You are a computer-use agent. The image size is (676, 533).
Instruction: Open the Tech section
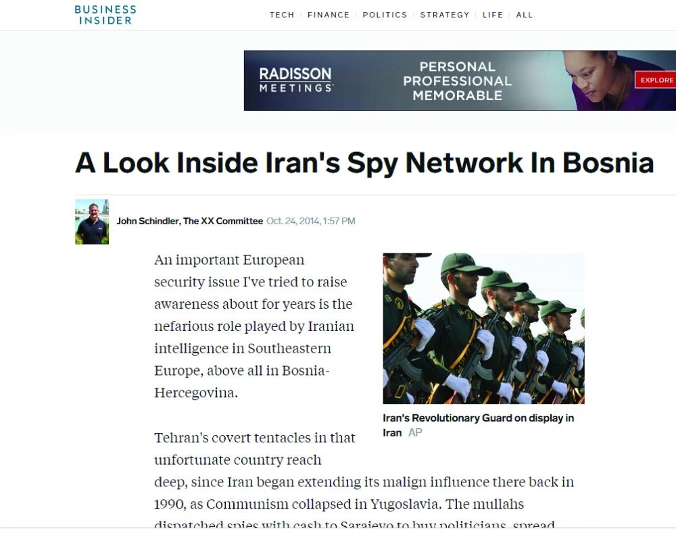click(282, 15)
